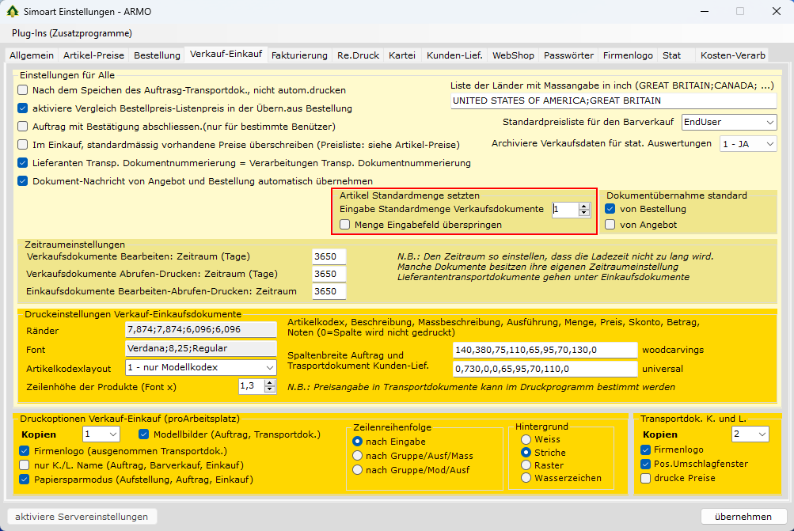Open the Kopien dropdown in Druckoptionen Verkauf-Einkauf
Image resolution: width=794 pixels, height=531 pixels.
coord(101,434)
